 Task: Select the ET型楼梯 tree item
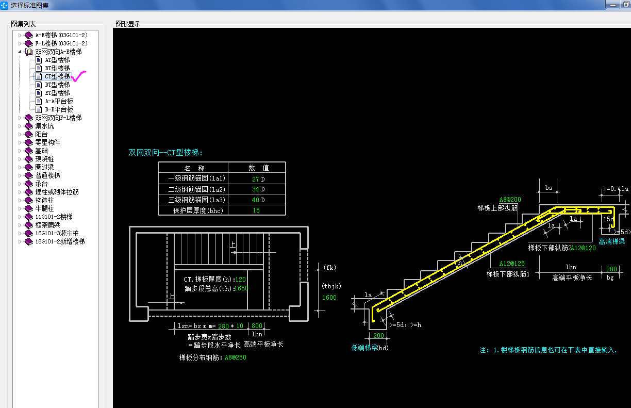[57, 93]
